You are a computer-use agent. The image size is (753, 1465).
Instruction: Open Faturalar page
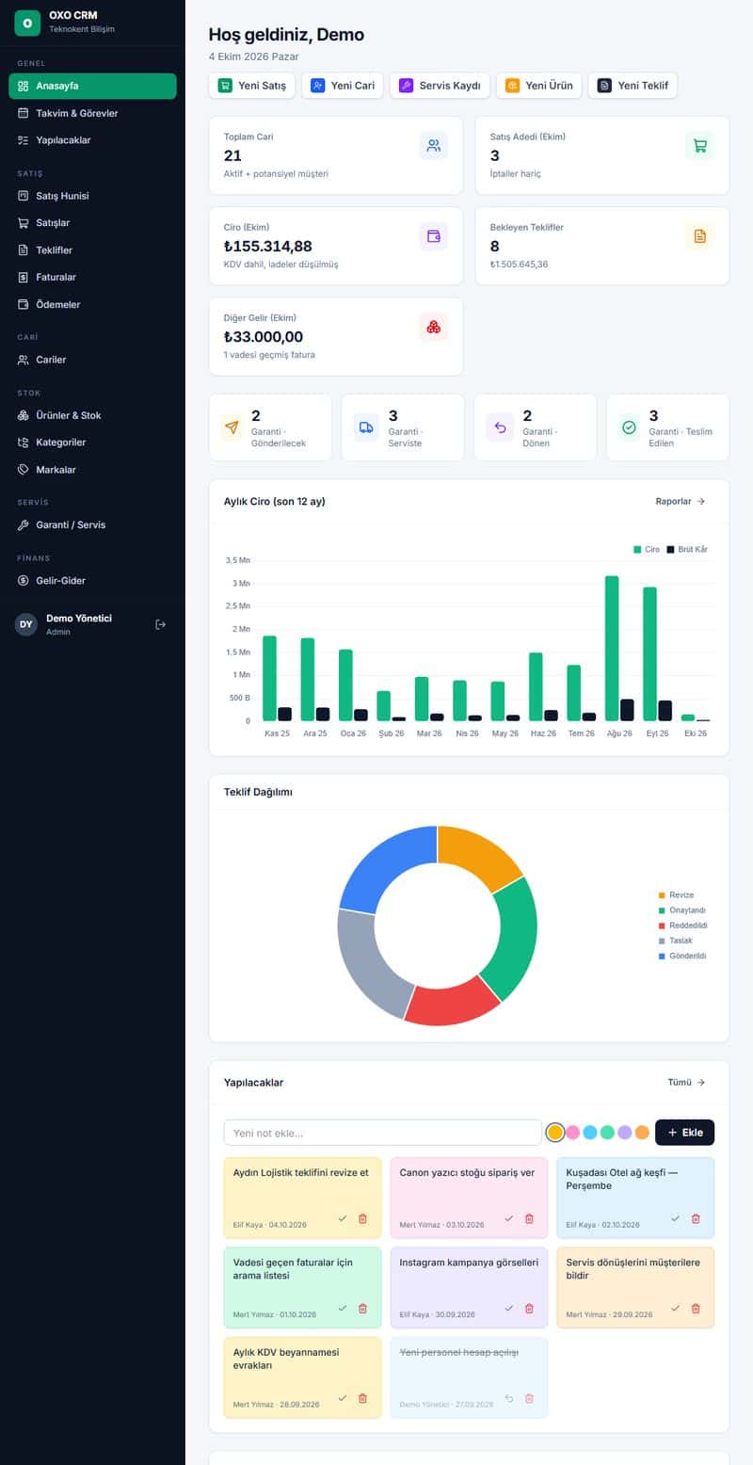tap(92, 278)
